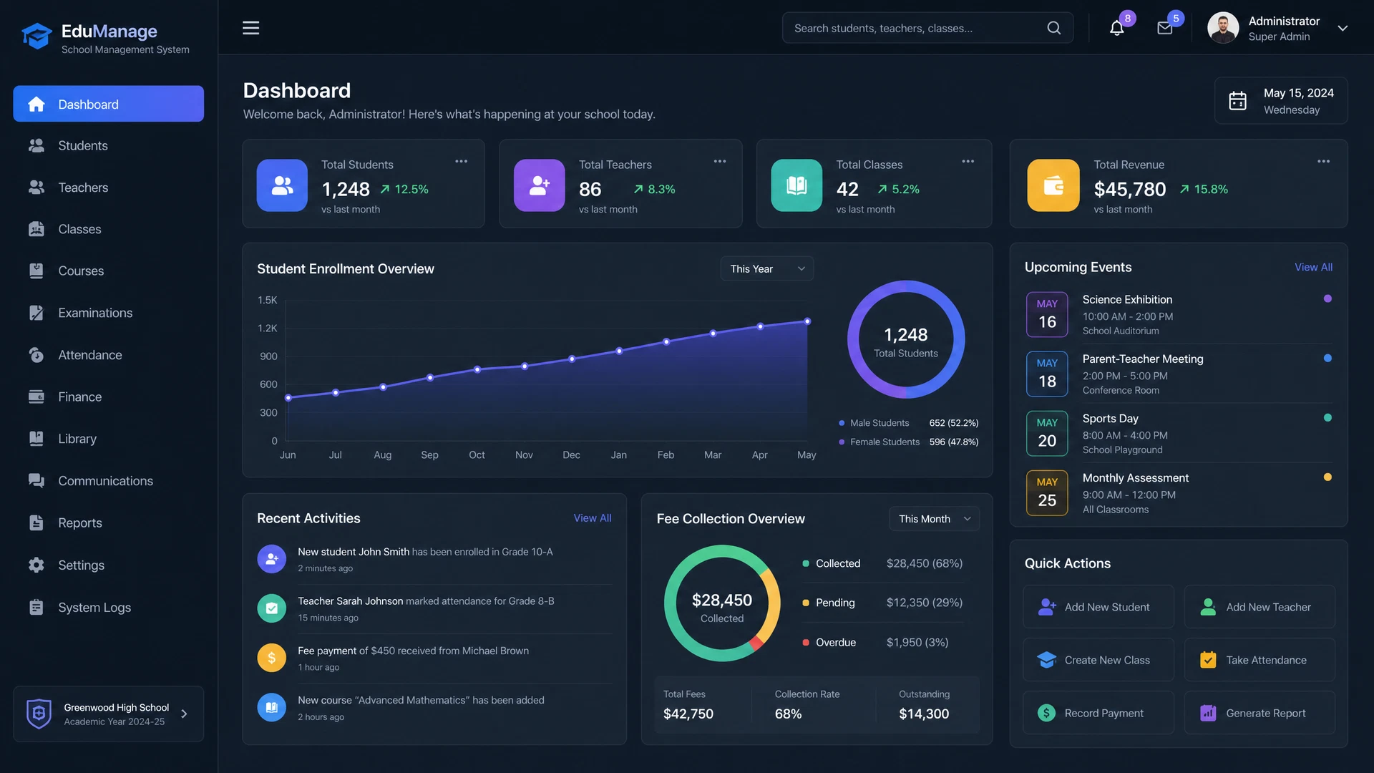The image size is (1374, 773).
Task: Click View All in Upcoming Events
Action: coord(1313,267)
